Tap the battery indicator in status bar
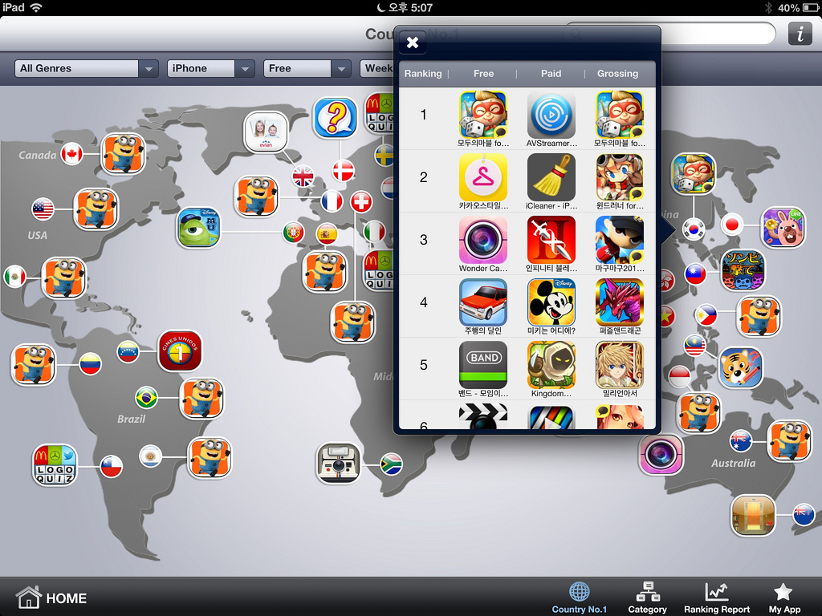This screenshot has width=822, height=616. (809, 8)
